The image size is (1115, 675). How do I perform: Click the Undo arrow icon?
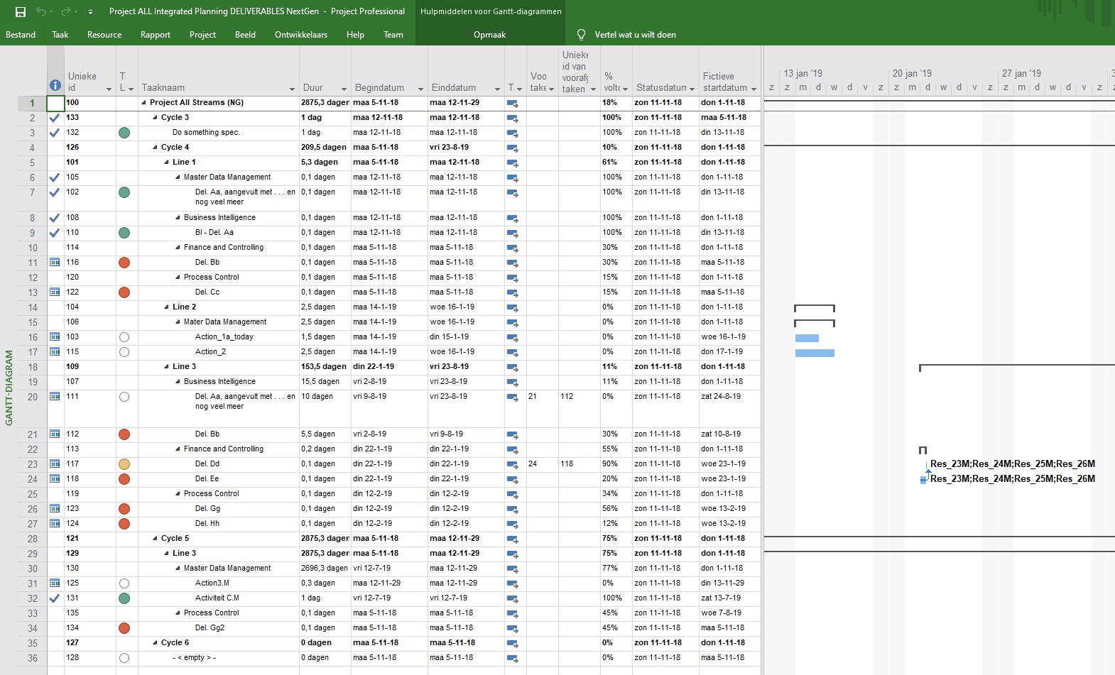tap(41, 11)
